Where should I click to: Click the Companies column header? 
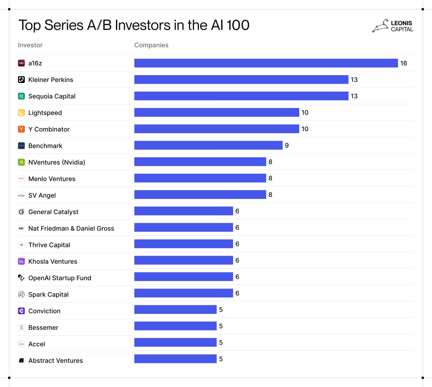click(x=151, y=45)
